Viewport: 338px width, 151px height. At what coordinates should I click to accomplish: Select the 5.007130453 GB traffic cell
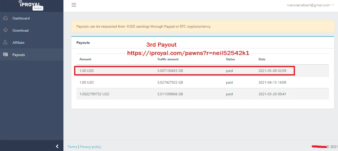[x=170, y=71]
